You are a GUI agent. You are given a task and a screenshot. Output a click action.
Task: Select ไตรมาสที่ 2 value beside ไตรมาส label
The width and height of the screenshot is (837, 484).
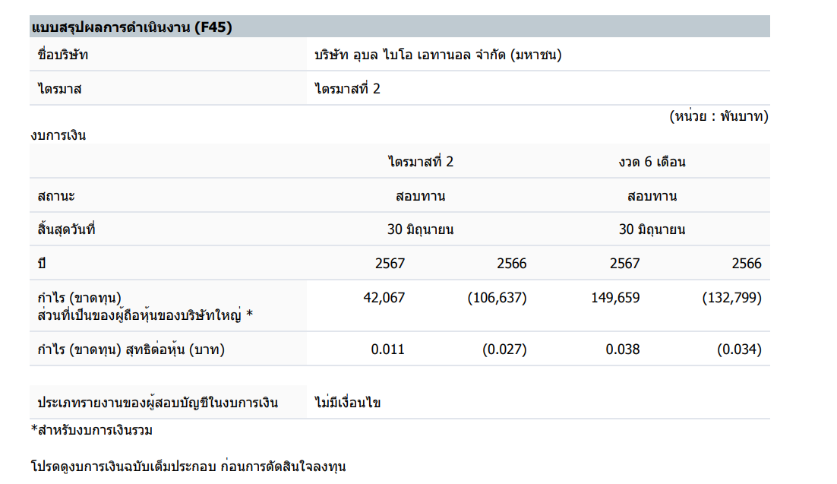(x=347, y=89)
